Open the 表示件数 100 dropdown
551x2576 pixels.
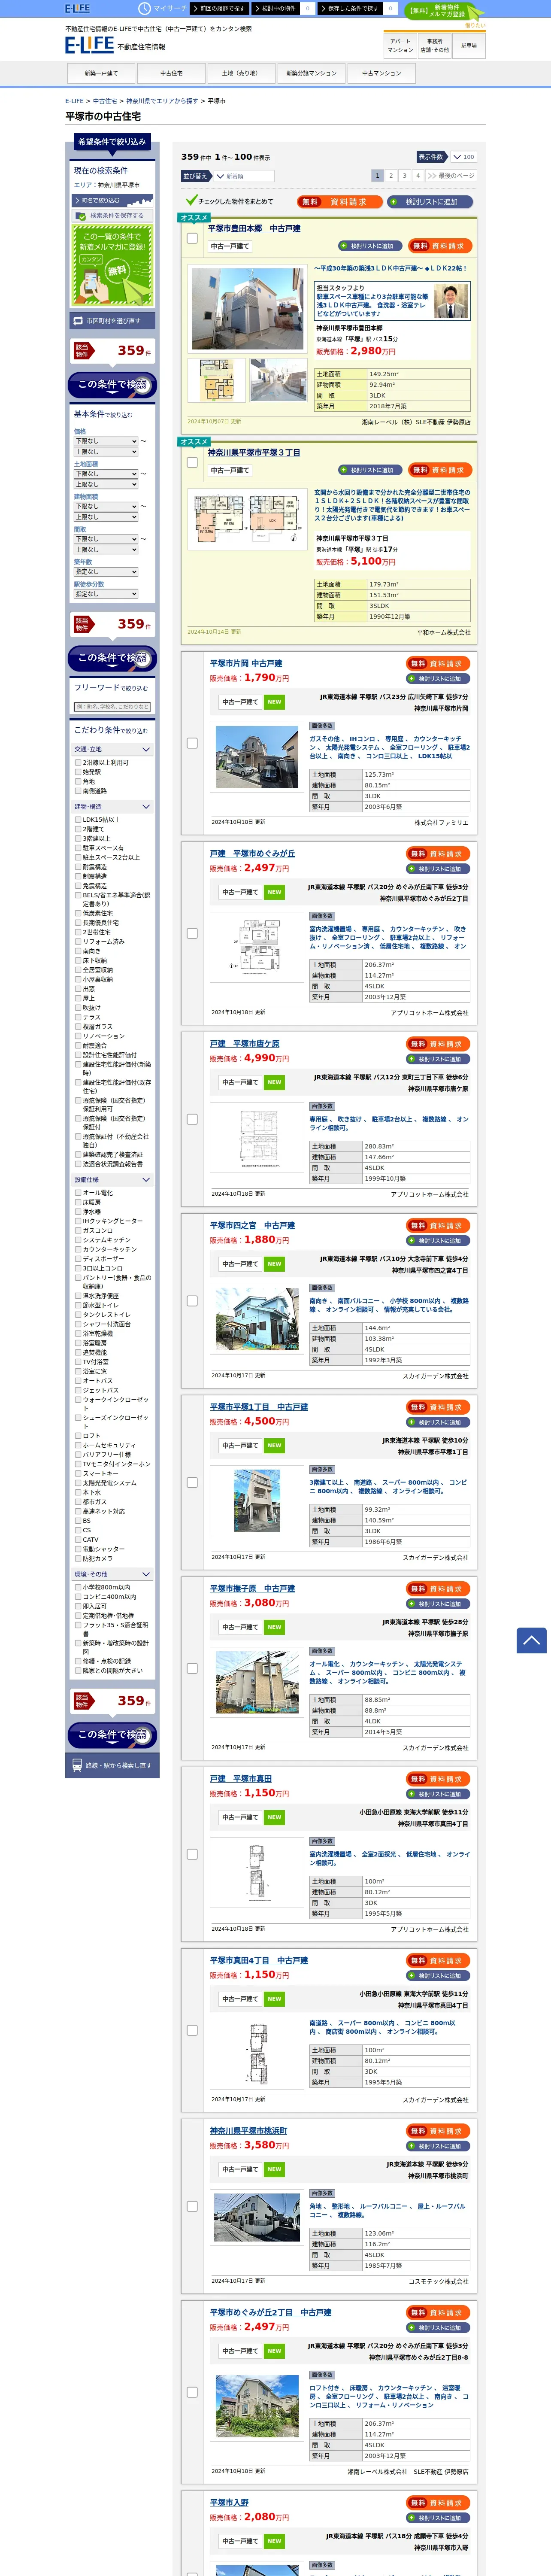pyautogui.click(x=463, y=157)
